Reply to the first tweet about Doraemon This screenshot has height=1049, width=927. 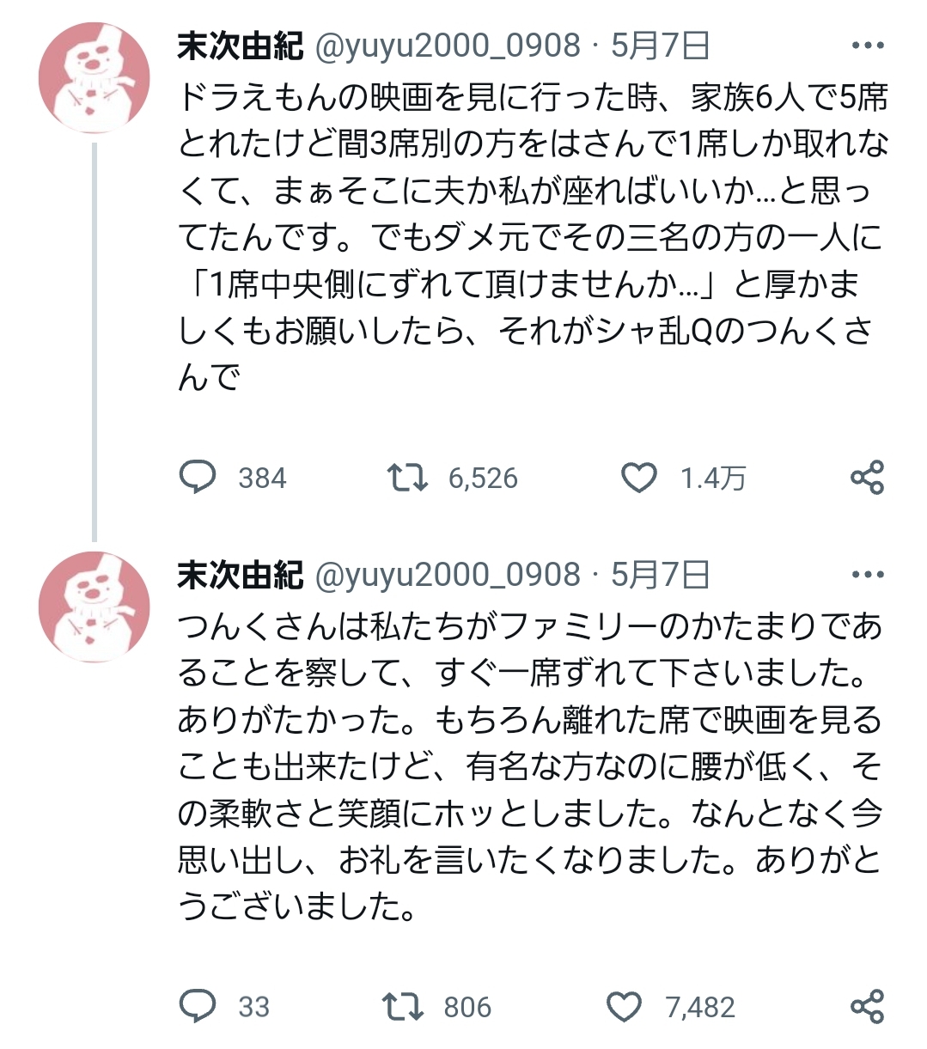coord(198,478)
